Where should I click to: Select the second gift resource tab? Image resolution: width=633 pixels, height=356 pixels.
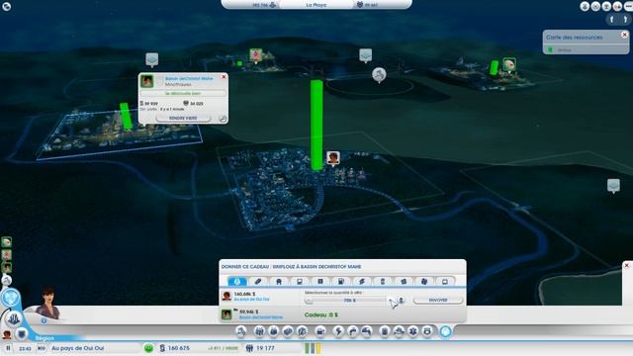tap(258, 281)
